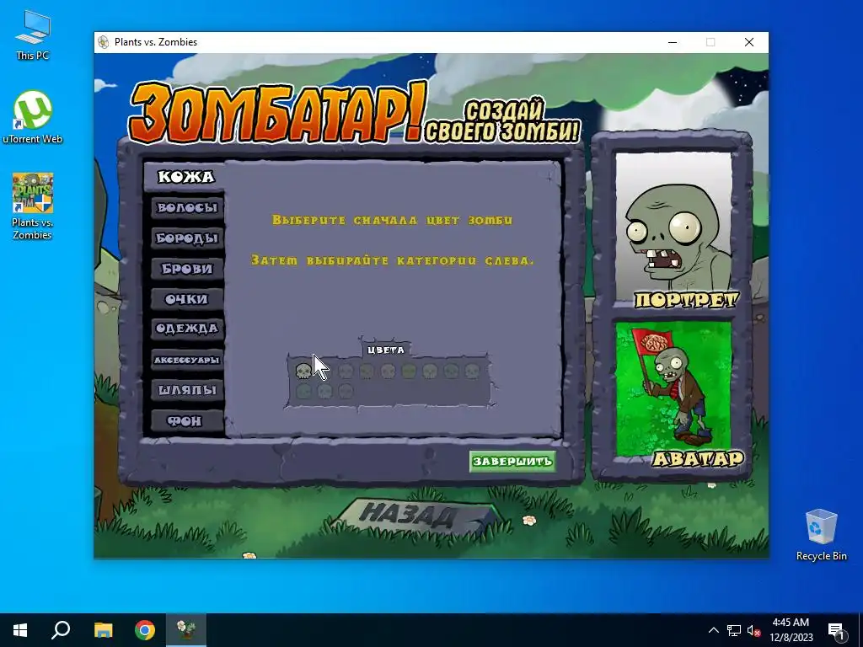This screenshot has height=647, width=863.
Task: Click the Plants vs. Zombies taskbar button
Action: coord(186,630)
